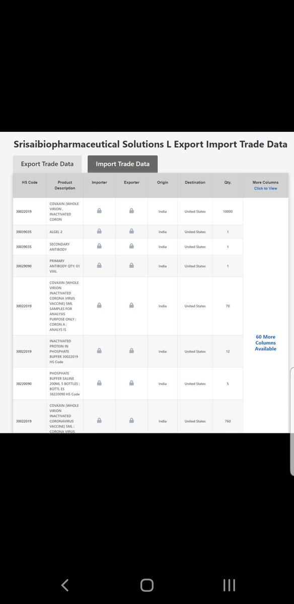
Task: Tap the Android home navigation icon
Action: 147,584
